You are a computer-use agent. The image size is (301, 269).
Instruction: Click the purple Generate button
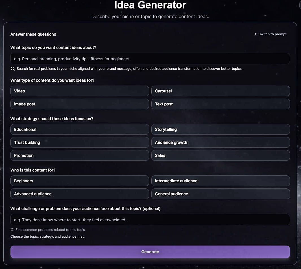[150, 252]
